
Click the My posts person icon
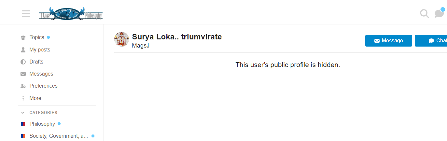click(x=23, y=50)
